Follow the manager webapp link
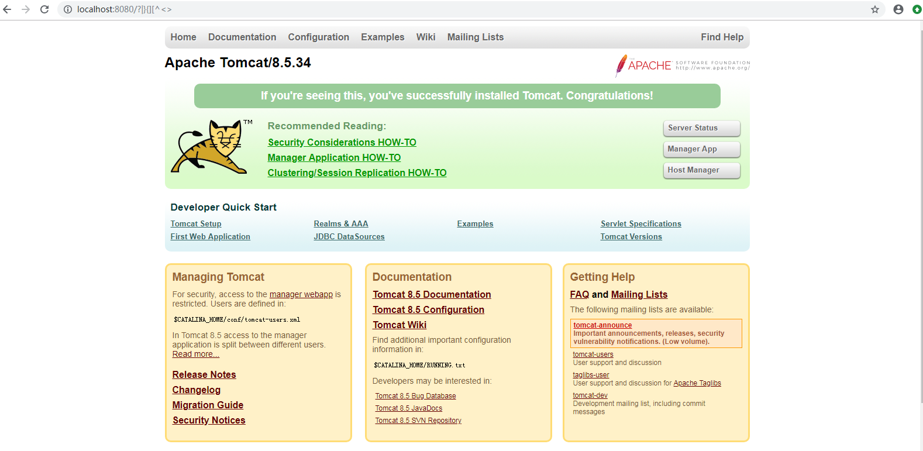923x451 pixels. point(301,294)
